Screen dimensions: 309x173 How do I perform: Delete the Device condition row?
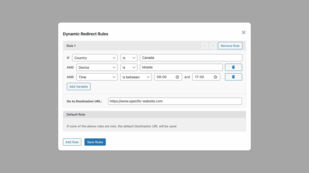coord(233,67)
